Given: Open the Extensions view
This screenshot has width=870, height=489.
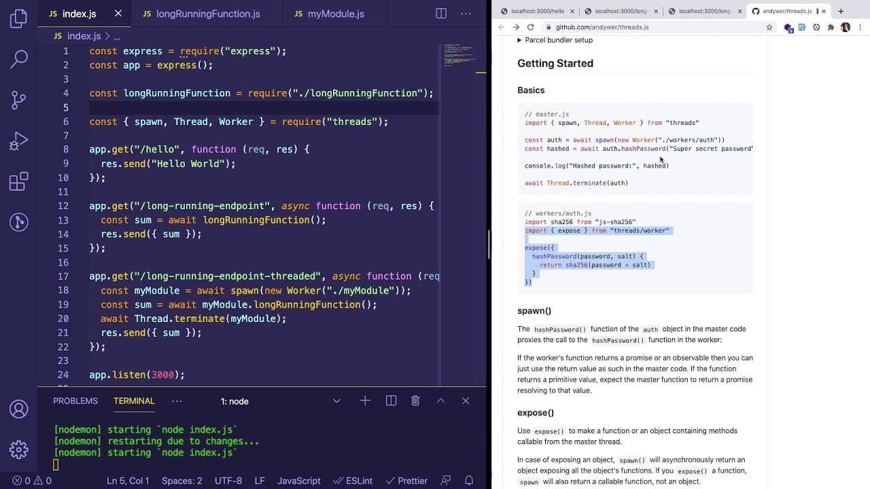Looking at the screenshot, I should [x=18, y=181].
